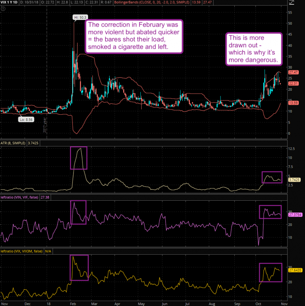
Task: Click the Jul time axis label
Action: [187, 304]
